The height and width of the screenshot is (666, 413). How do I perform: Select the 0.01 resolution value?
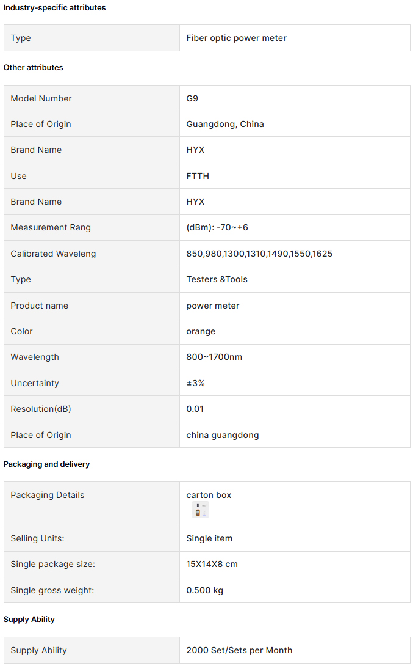pos(195,409)
